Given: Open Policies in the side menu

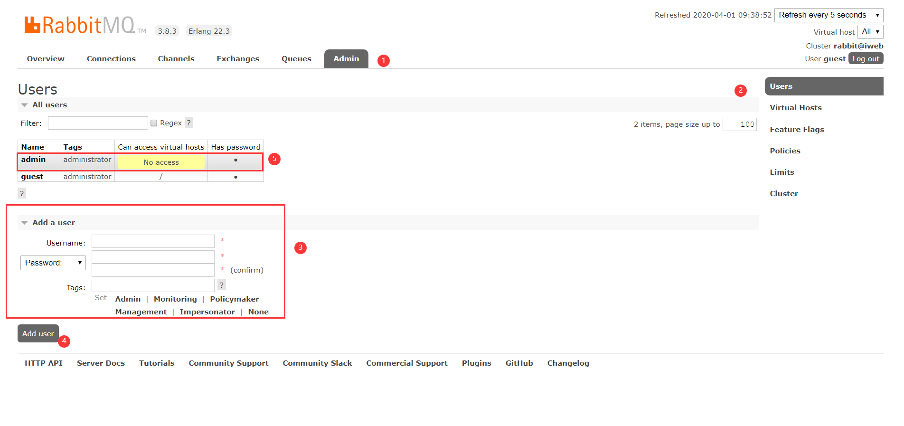Looking at the screenshot, I should (x=785, y=151).
